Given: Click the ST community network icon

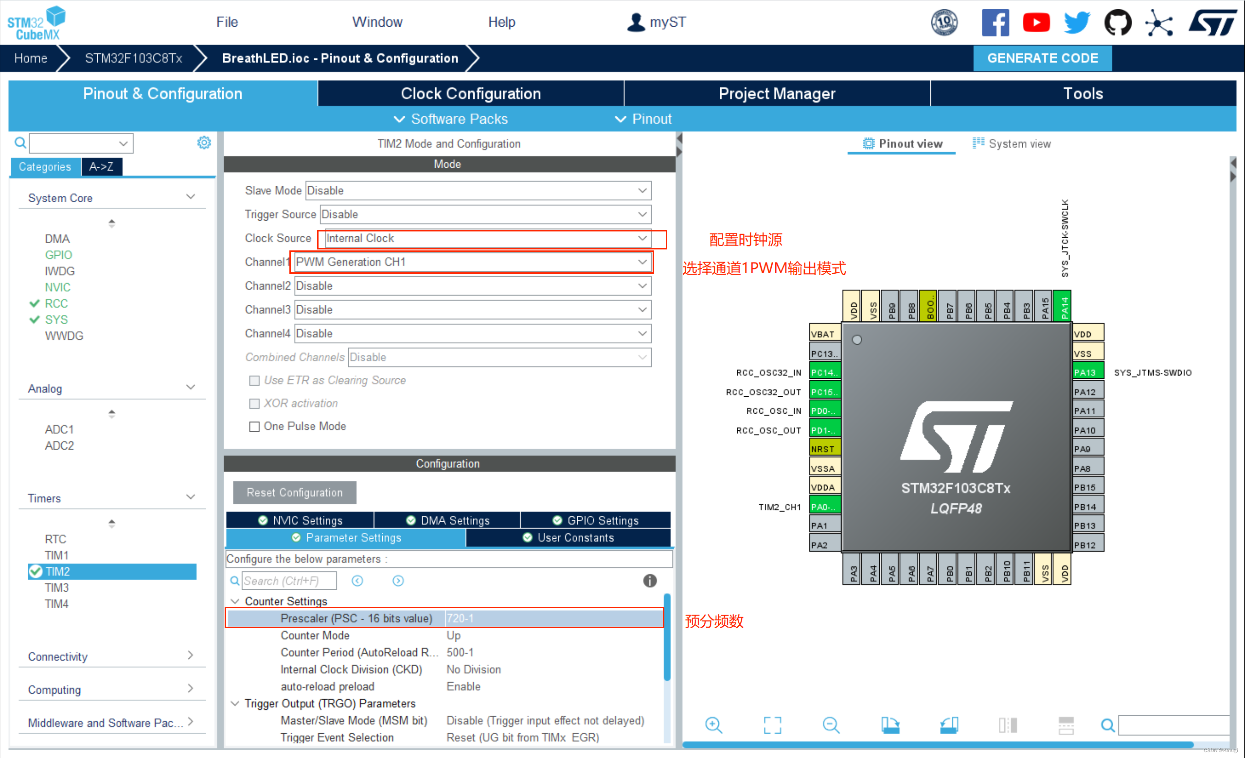Looking at the screenshot, I should coord(1158,23).
